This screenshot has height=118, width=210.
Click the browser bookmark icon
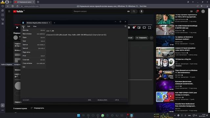click(201, 6)
